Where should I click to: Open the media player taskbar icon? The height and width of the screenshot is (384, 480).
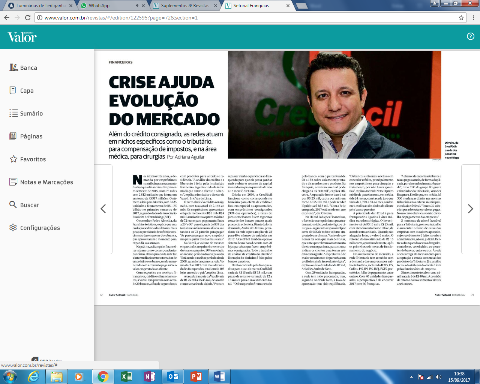coord(79,376)
